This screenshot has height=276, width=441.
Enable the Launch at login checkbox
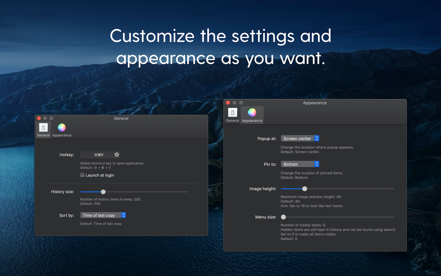(82, 175)
